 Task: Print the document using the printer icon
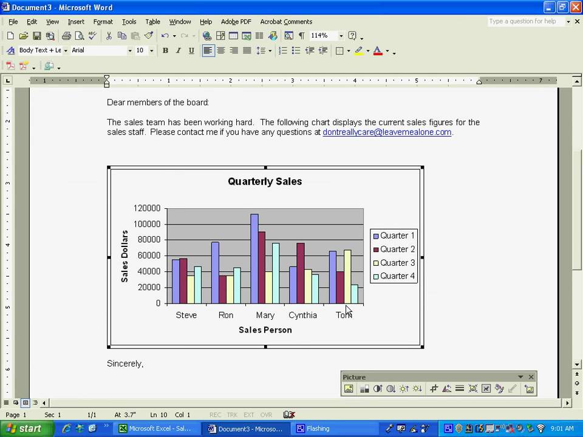click(66, 36)
